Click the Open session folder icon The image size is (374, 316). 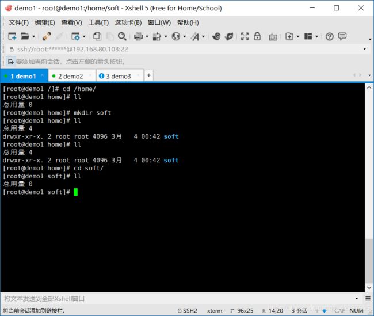click(25, 36)
